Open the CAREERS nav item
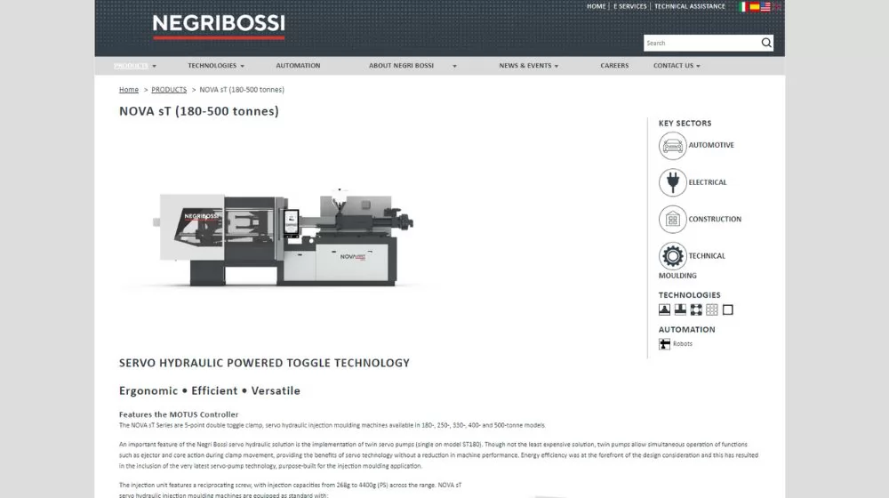Image resolution: width=889 pixels, height=498 pixels. click(614, 66)
